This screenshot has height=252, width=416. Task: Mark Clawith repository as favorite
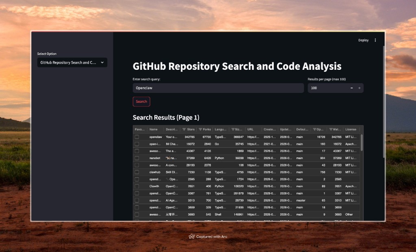pos(137,186)
